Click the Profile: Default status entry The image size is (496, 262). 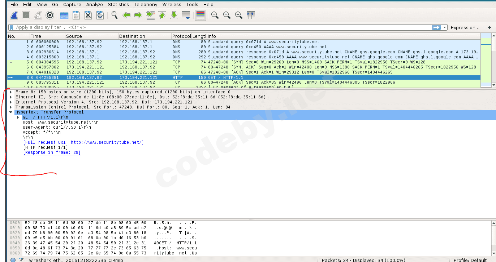point(470,260)
